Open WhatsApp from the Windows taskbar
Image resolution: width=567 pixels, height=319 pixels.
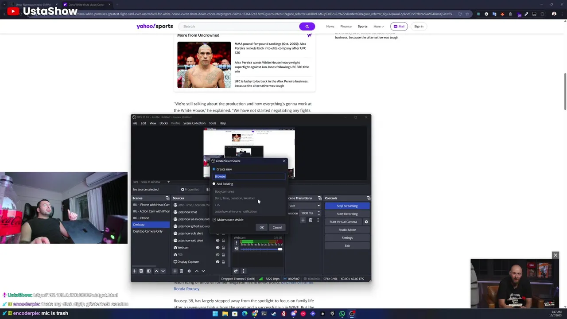[342, 314]
